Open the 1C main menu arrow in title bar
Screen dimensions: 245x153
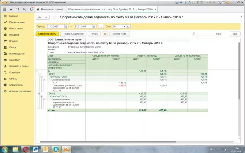coord(6,2)
